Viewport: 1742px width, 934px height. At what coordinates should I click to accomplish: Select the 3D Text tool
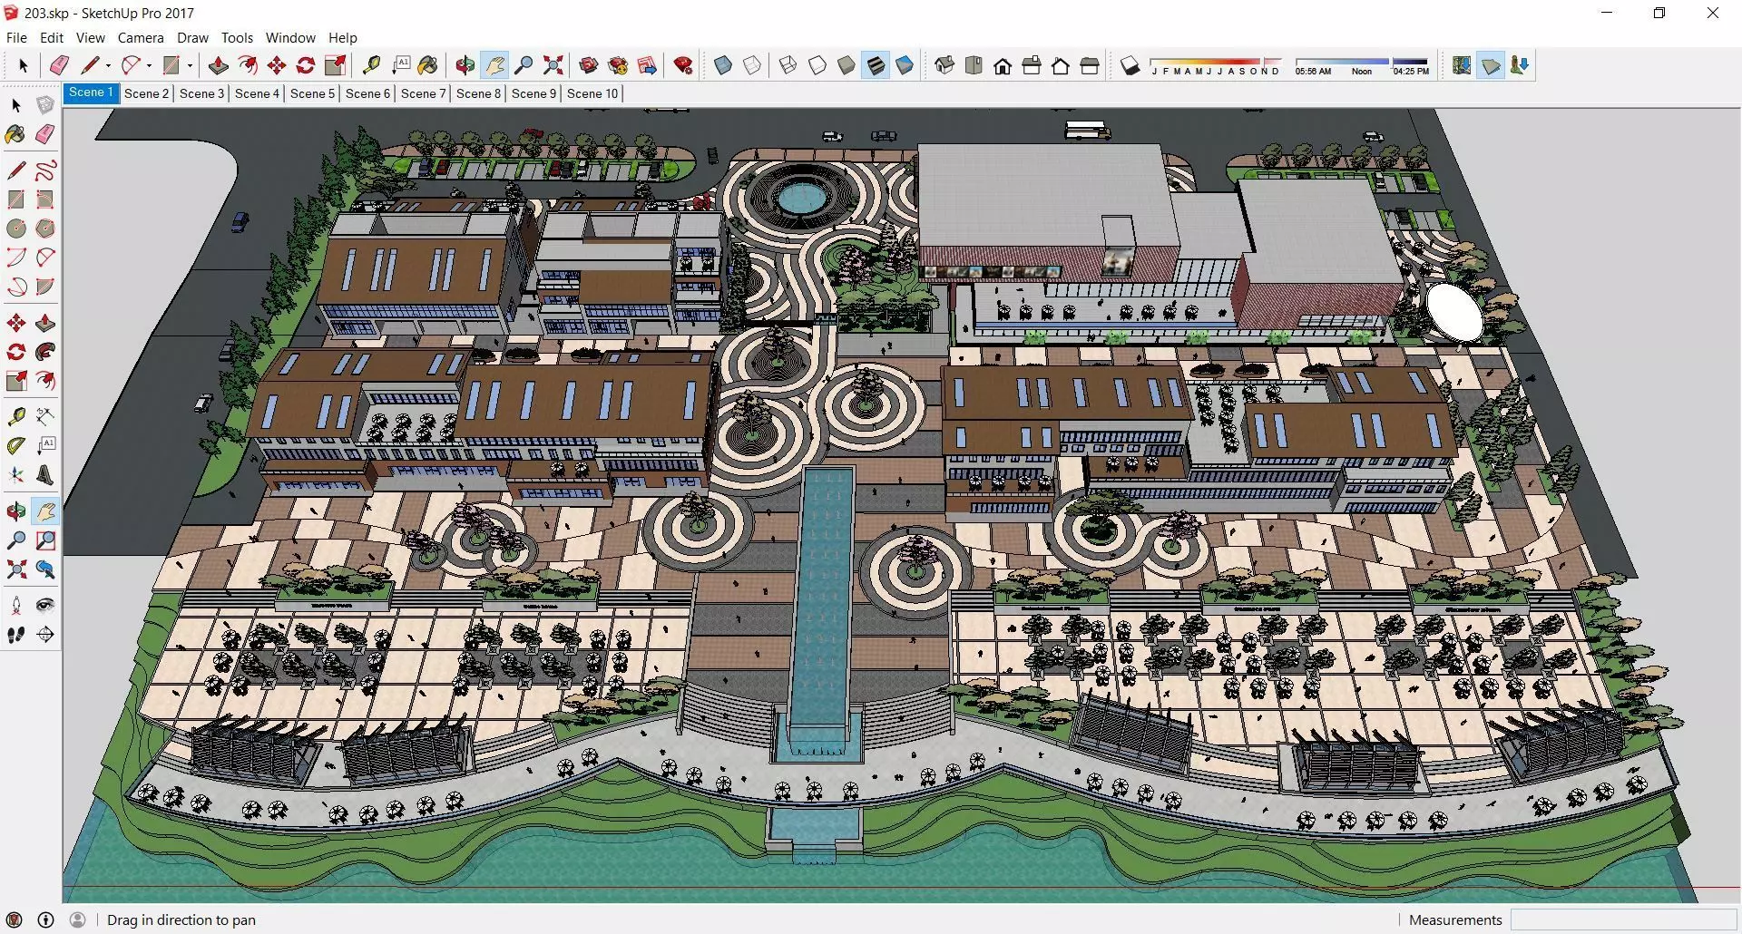click(x=45, y=475)
